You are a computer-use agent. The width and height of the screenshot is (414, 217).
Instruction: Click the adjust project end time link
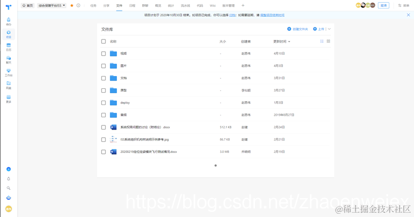click(x=272, y=15)
